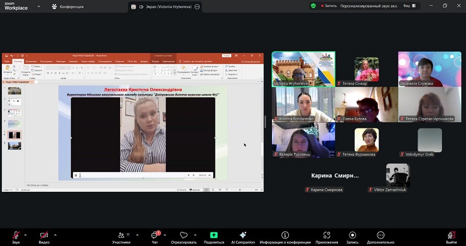Open Информация о конференции info
The image size is (466, 246).
tap(285, 236)
